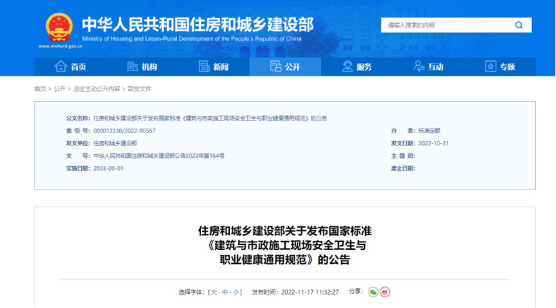Open the 公开 navigation tab

[x=285, y=66]
